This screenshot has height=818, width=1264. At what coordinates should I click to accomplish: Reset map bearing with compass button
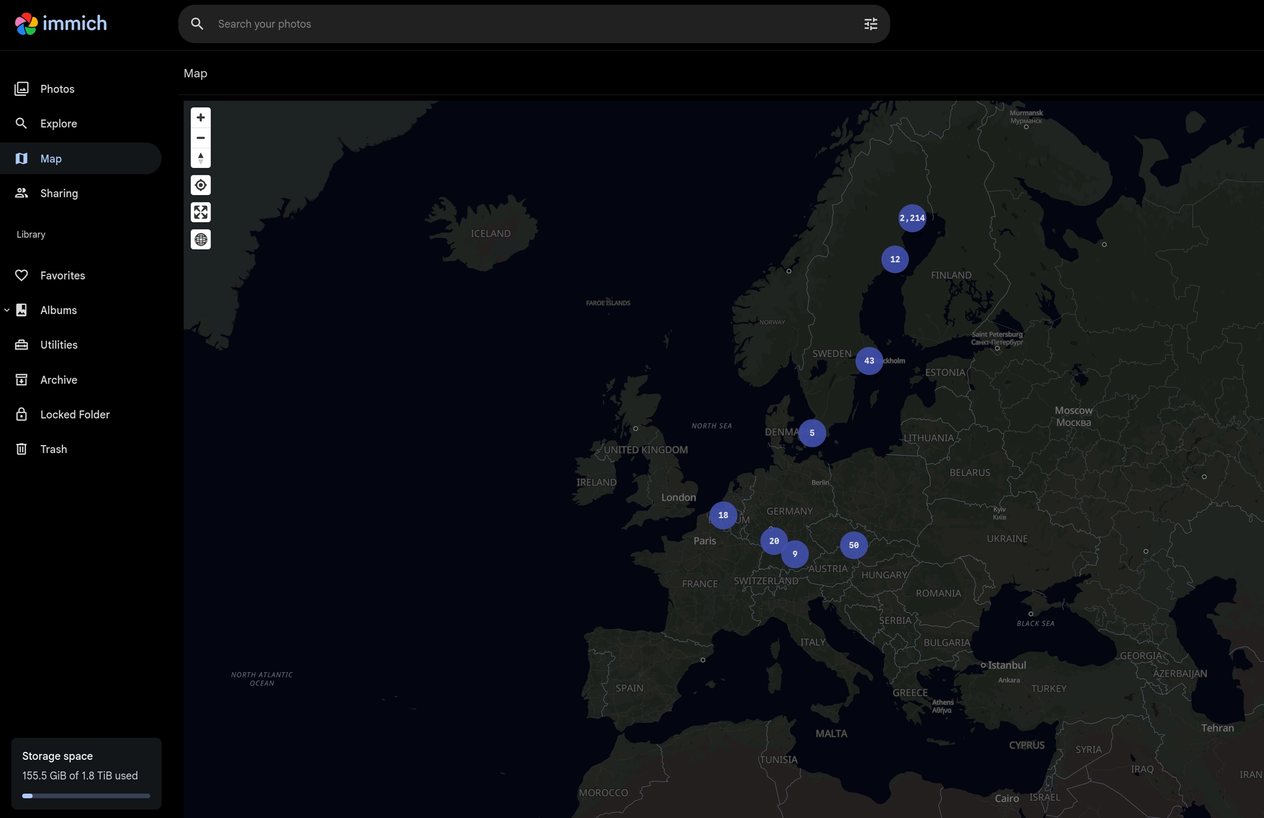click(201, 158)
